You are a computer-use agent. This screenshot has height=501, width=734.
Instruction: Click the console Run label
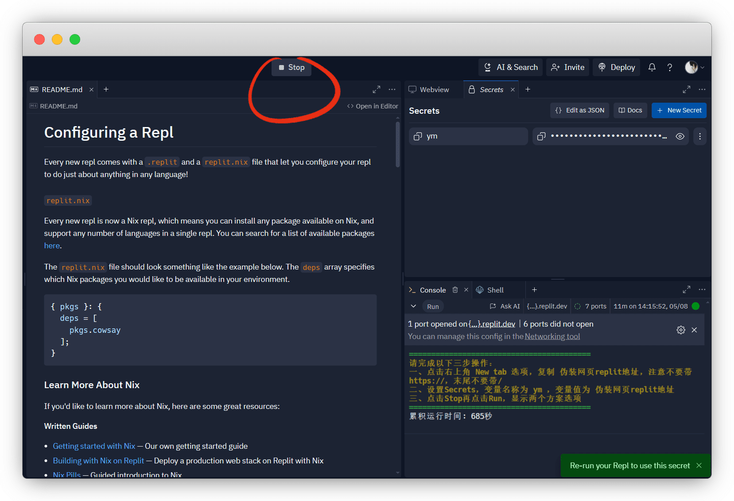[433, 306]
